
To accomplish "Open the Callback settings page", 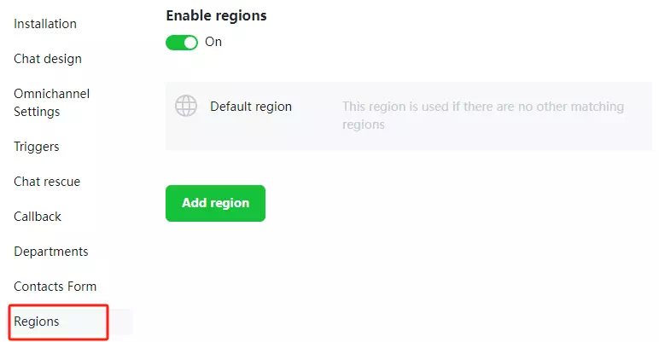I will coord(38,217).
